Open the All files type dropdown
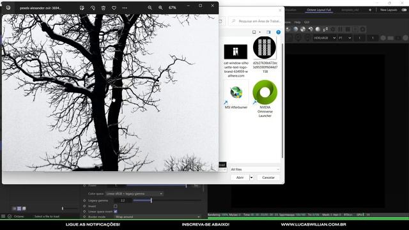Viewport: 409px width, 230px height. pos(255,169)
